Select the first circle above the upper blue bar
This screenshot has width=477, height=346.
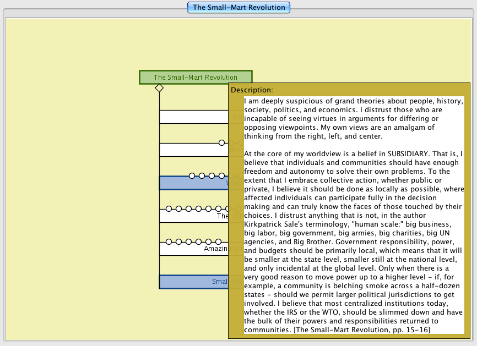pos(192,175)
